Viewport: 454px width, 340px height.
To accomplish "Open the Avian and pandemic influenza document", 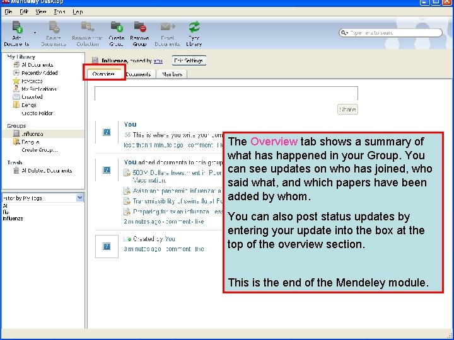I will [x=177, y=191].
